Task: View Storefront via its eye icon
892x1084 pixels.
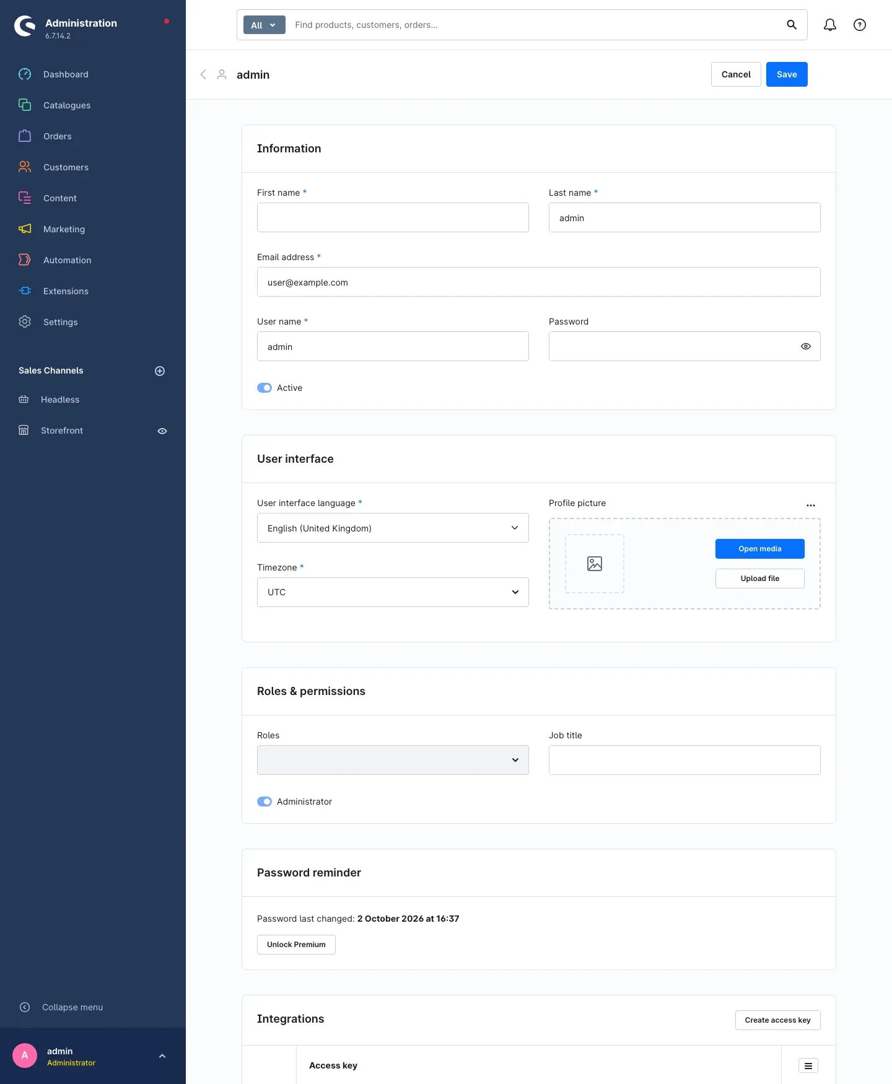Action: (162, 431)
